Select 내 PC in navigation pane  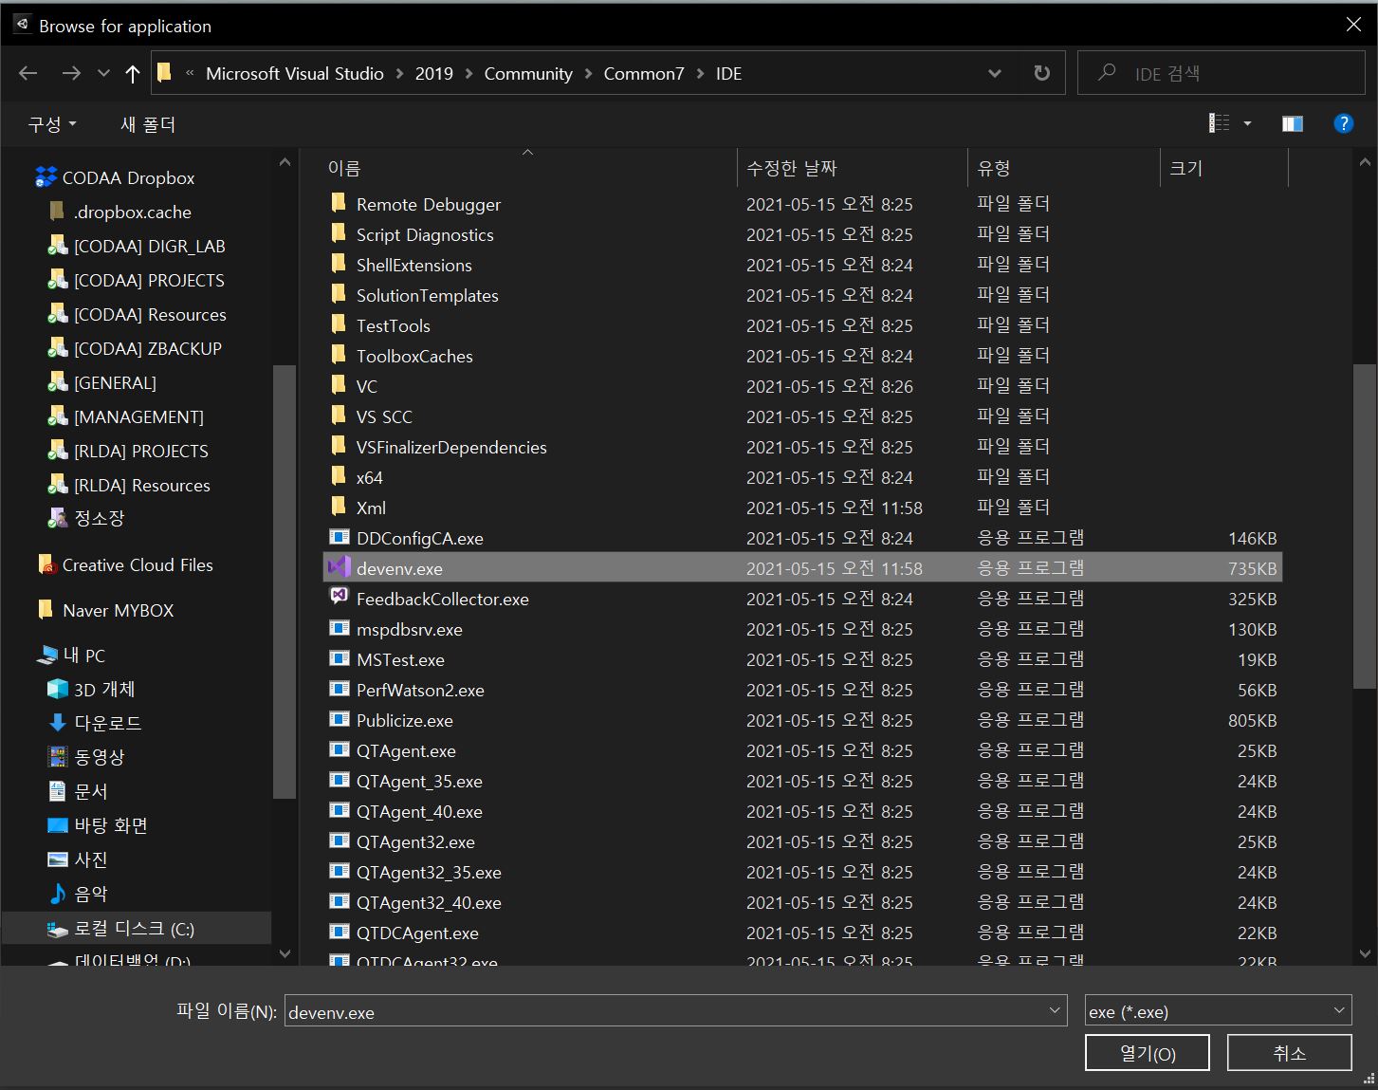click(83, 655)
